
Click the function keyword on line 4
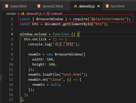(x=61, y=34)
